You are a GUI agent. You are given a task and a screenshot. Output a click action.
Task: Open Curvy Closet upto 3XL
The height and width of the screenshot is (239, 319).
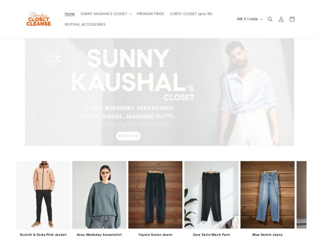pyautogui.click(x=191, y=14)
